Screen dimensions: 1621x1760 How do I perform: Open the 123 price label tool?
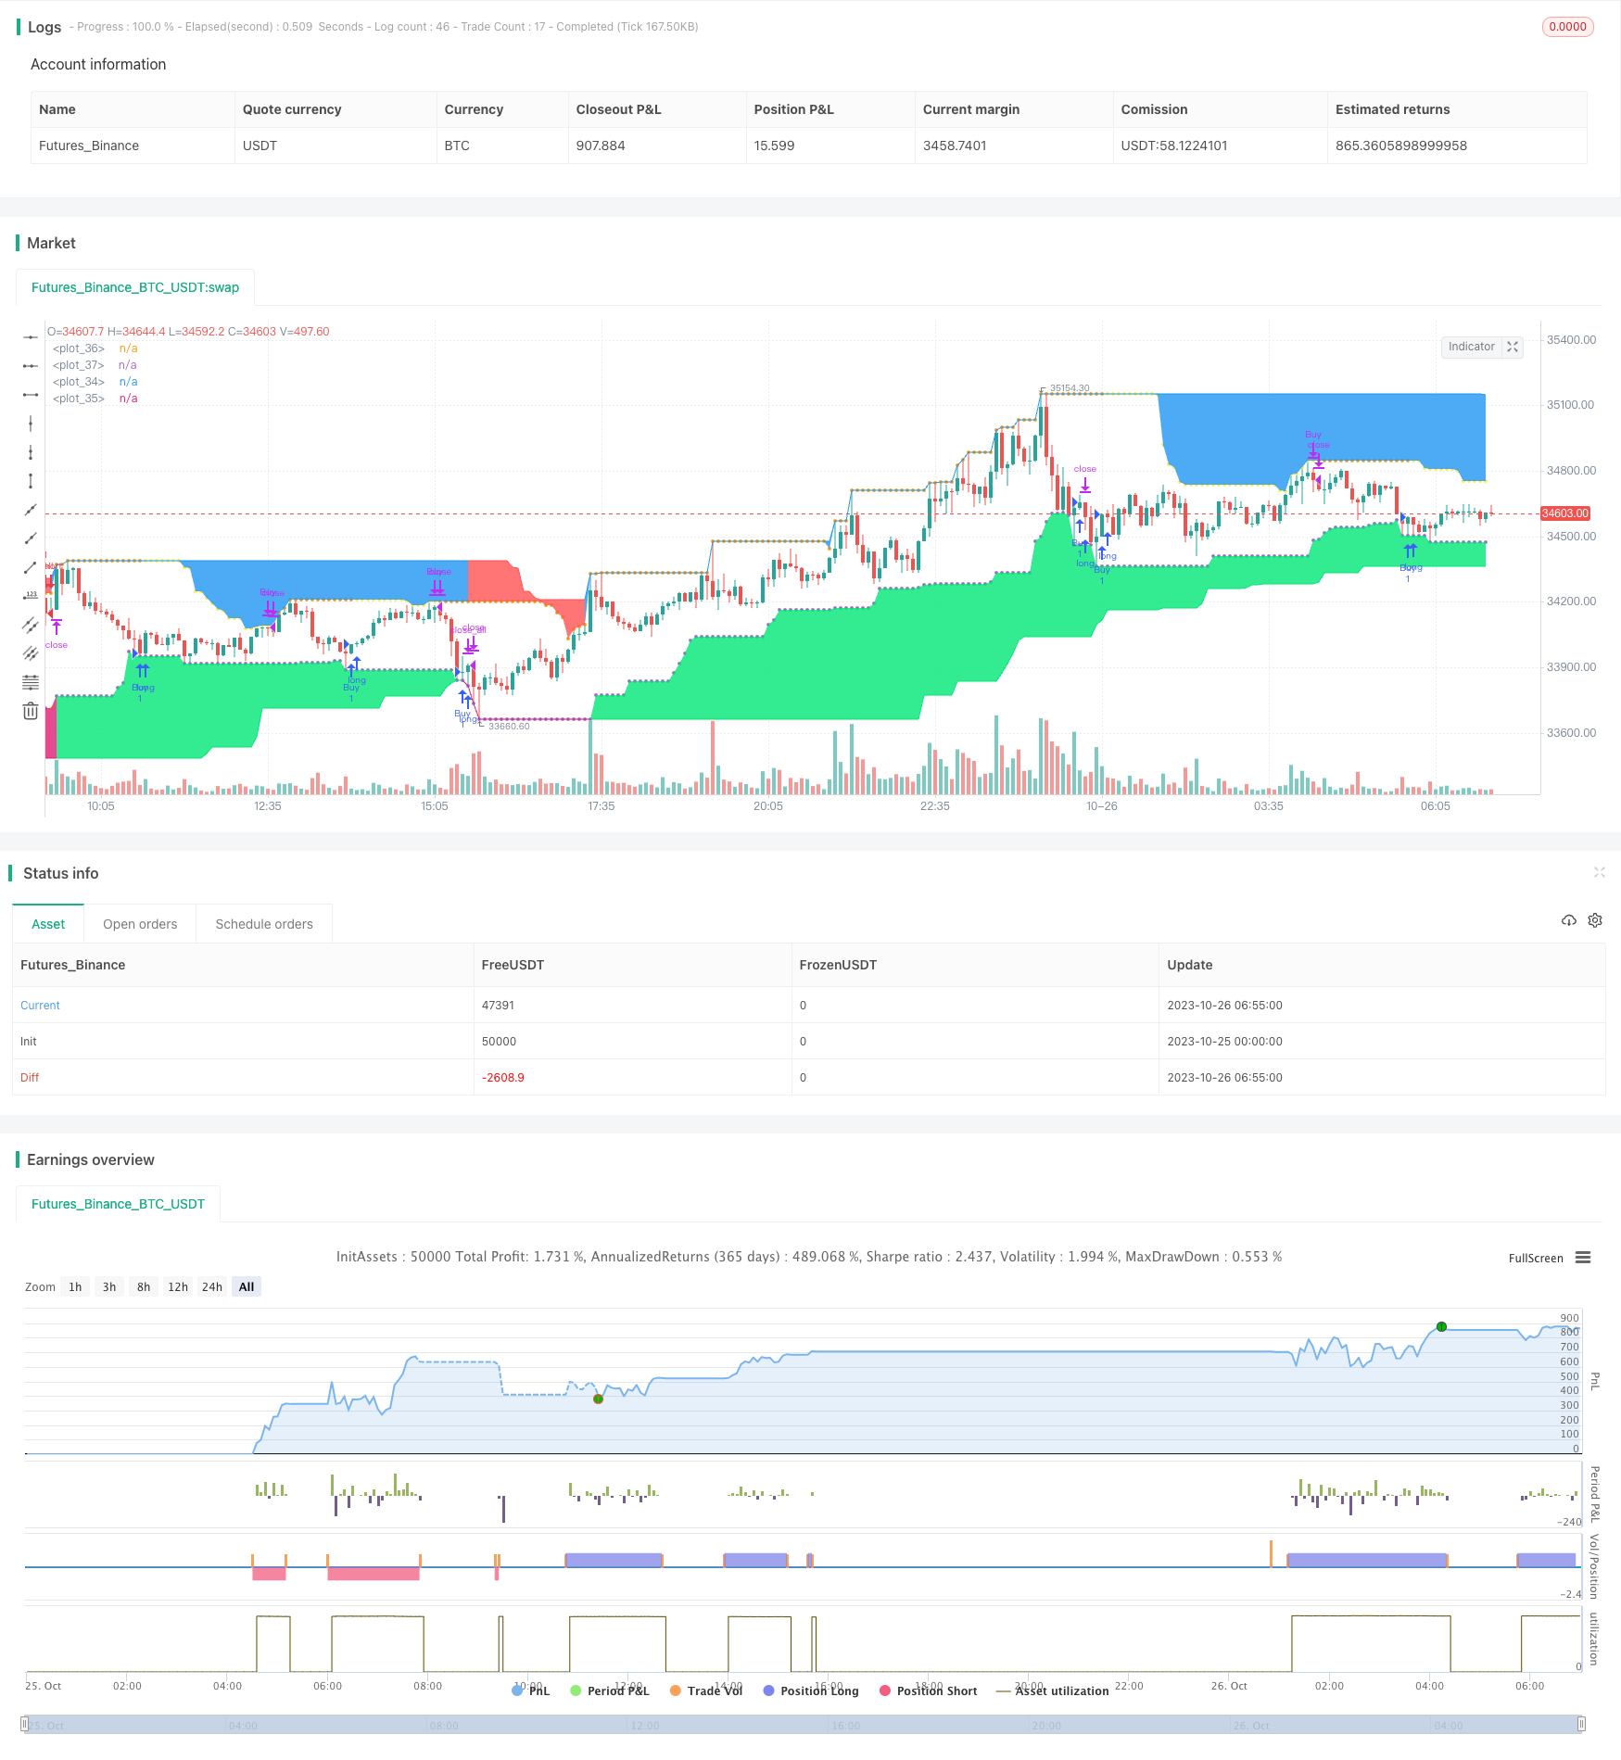click(31, 595)
